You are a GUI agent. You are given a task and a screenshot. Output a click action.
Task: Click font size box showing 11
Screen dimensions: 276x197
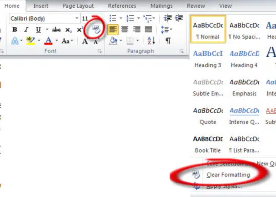pyautogui.click(x=87, y=19)
